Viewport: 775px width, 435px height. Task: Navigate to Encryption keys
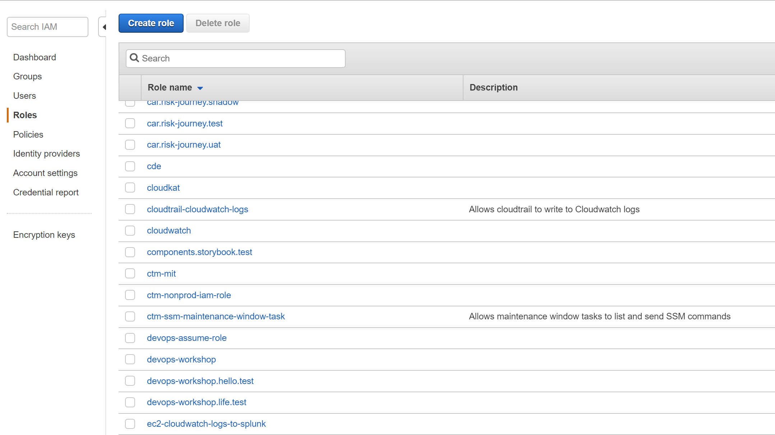tap(44, 235)
